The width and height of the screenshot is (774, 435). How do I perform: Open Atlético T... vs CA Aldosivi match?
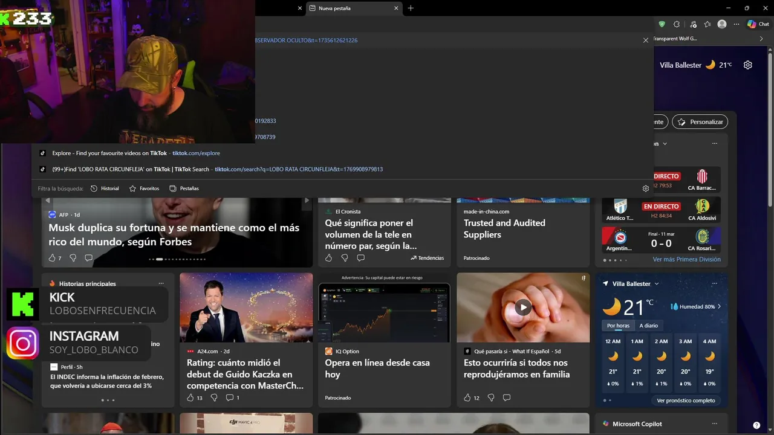coord(662,210)
